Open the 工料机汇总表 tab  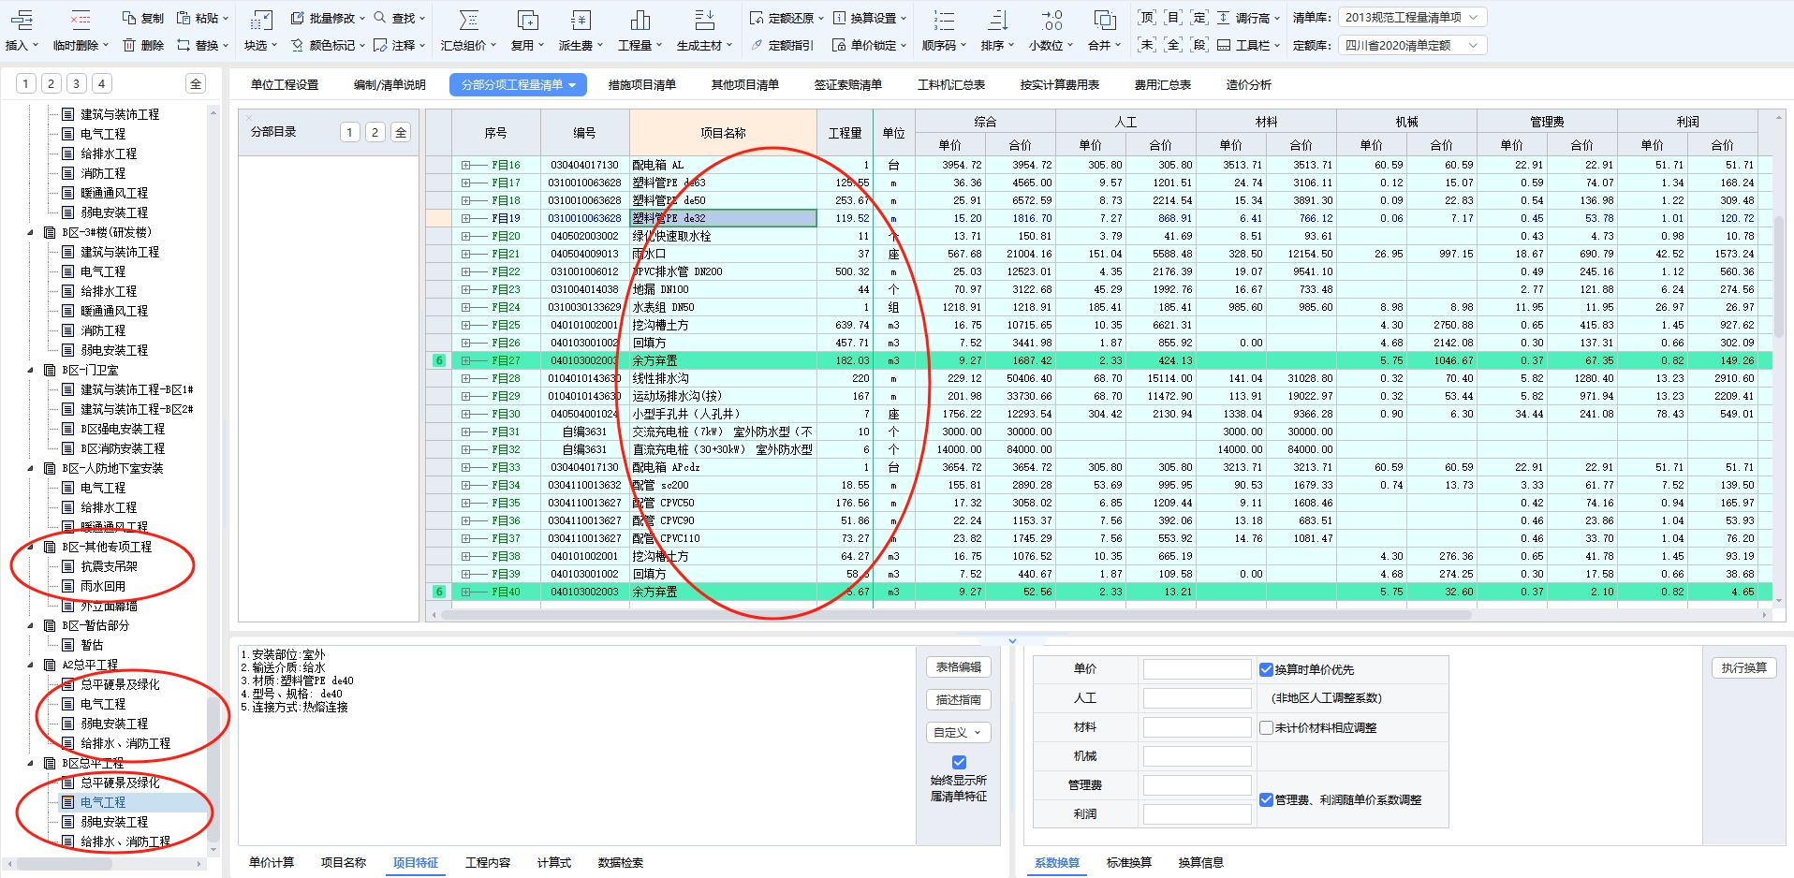point(951,84)
